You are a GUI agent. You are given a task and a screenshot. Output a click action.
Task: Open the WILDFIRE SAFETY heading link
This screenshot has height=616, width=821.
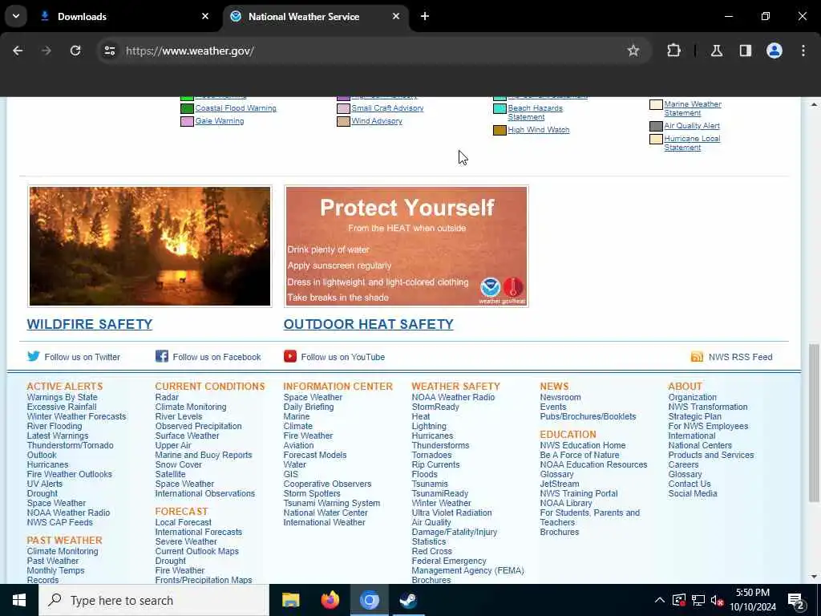pos(90,324)
